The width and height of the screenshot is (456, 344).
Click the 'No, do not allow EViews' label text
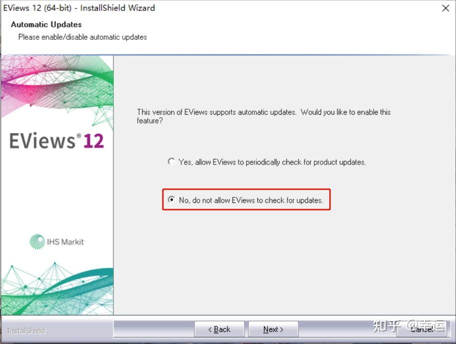point(250,200)
